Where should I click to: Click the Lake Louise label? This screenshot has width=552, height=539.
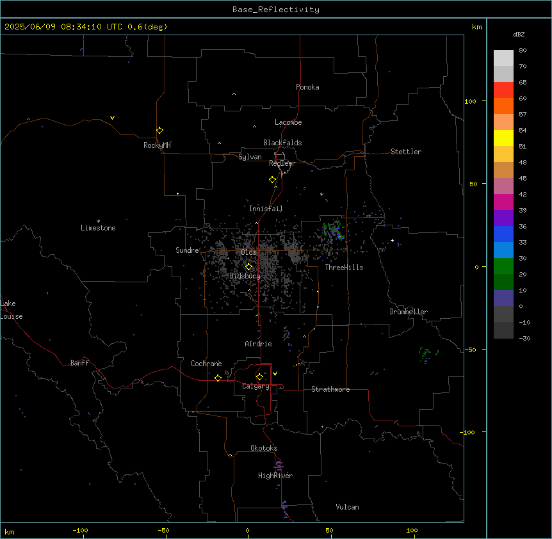[12, 310]
